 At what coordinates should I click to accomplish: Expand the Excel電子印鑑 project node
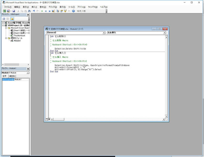[x=3, y=23]
